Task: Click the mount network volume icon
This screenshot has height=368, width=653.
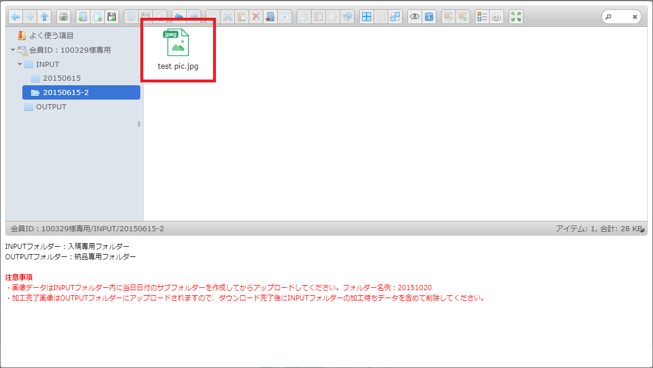Action: point(64,17)
